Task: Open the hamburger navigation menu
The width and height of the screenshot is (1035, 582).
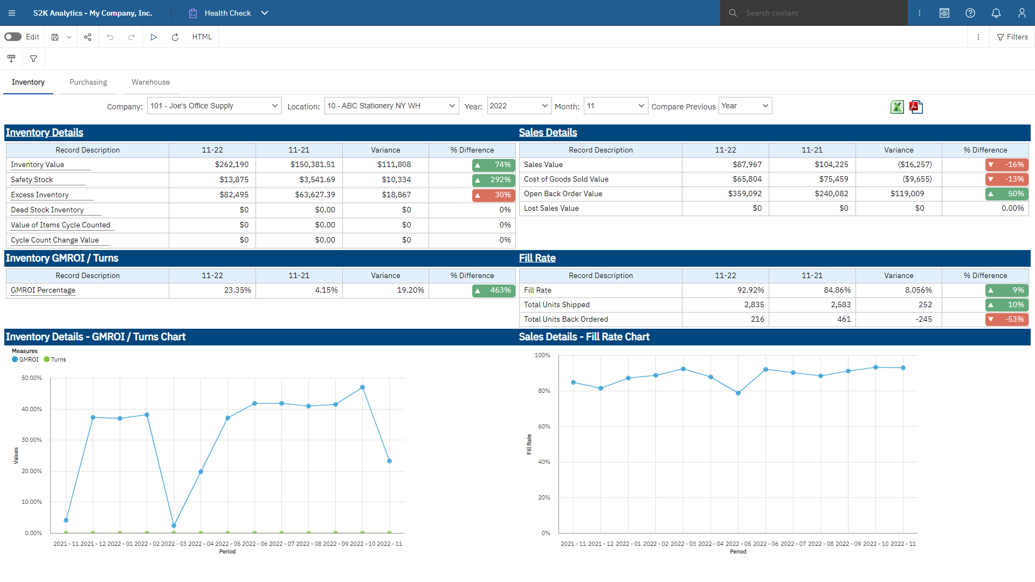Action: (x=11, y=13)
